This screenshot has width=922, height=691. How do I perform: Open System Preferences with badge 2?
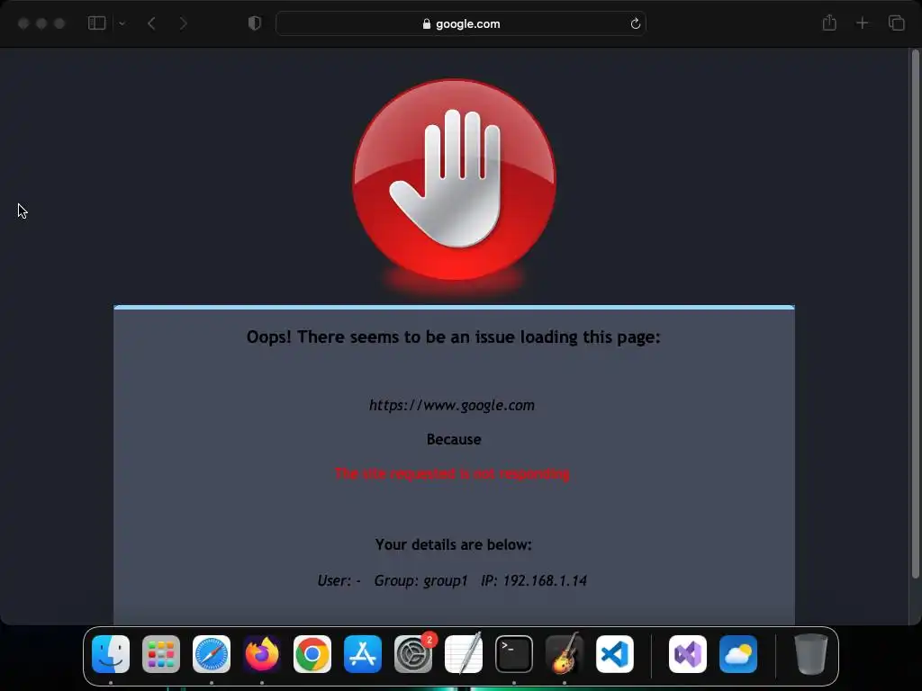[413, 654]
